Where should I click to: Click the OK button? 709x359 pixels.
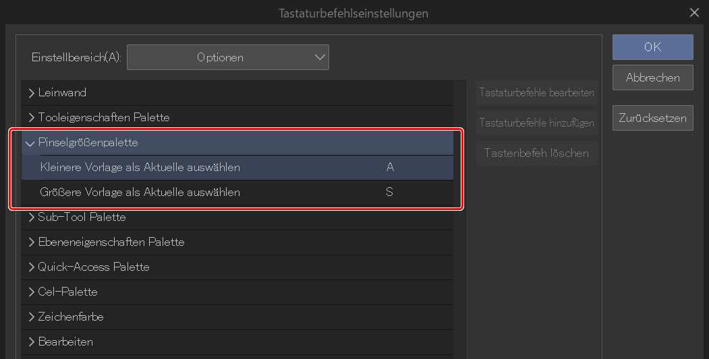click(652, 47)
